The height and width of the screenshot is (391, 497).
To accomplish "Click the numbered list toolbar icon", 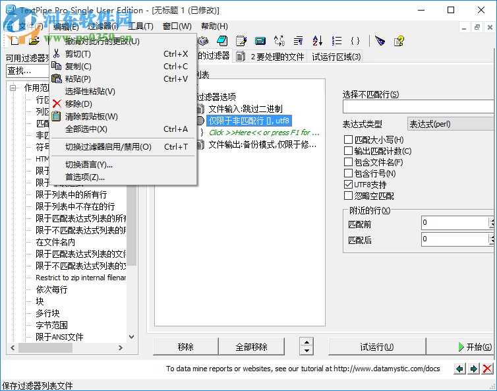I will 337,41.
